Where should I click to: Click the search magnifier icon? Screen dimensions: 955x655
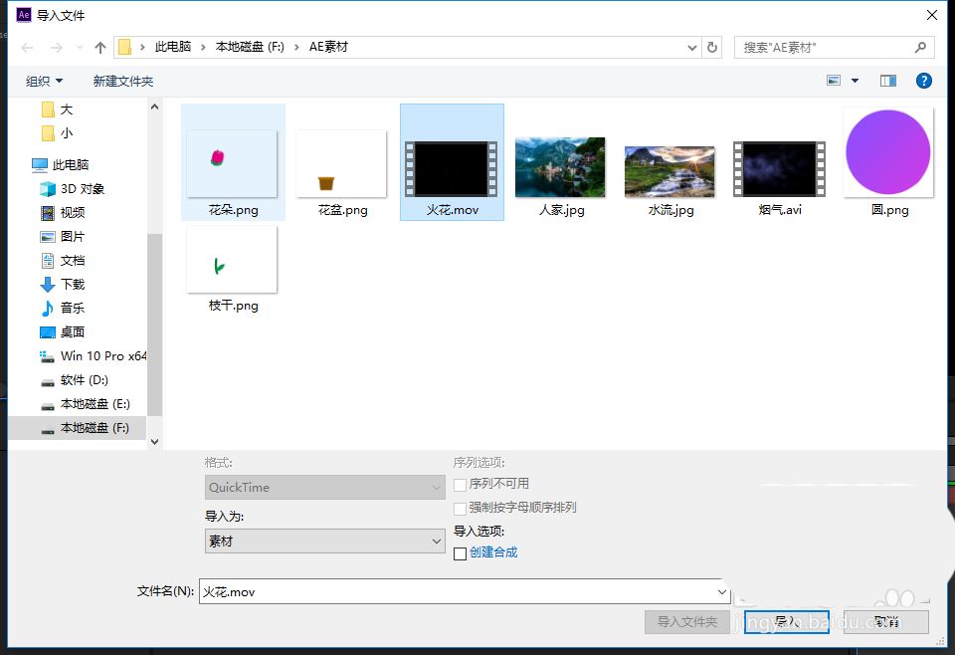pos(920,47)
